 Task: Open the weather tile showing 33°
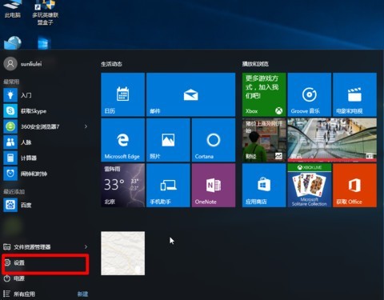point(122,186)
